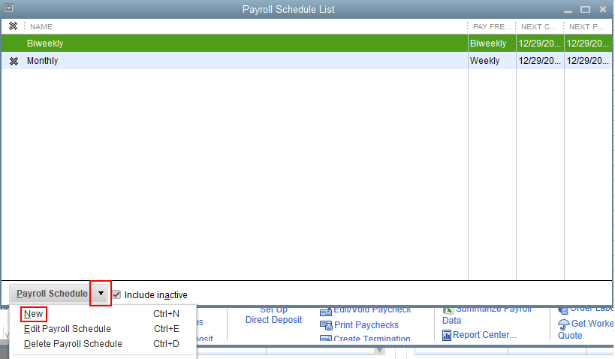Viewport: 615px width, 359px height.
Task: Choose New from the menu
Action: coord(33,314)
